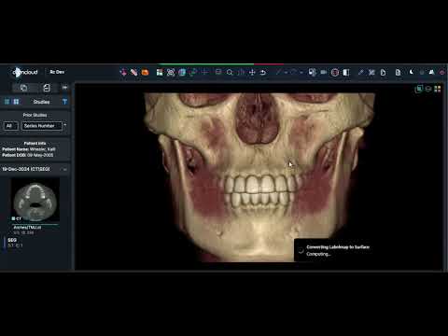Image resolution: width=448 pixels, height=336 pixels.
Task: Click the blue filter icon beside Studies
Action: (64, 102)
